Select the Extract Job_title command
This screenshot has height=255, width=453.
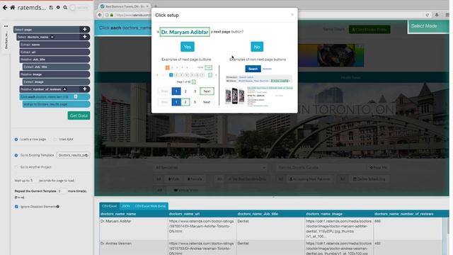pyautogui.click(x=56, y=67)
